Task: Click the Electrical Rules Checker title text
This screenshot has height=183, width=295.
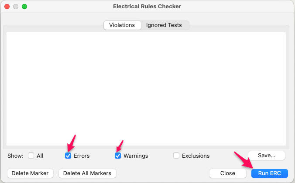Action: (x=147, y=7)
